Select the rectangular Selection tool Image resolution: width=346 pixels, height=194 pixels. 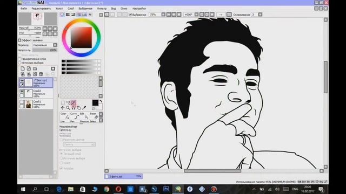63,103
